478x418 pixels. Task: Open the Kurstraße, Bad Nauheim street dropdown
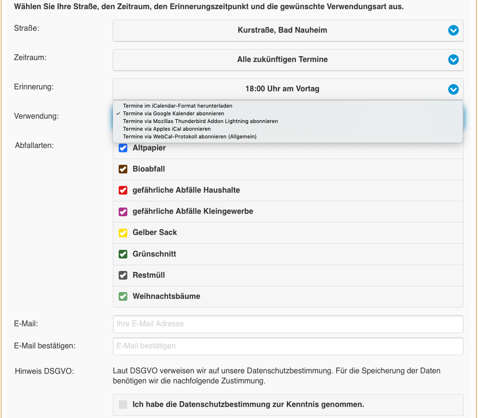tap(282, 30)
